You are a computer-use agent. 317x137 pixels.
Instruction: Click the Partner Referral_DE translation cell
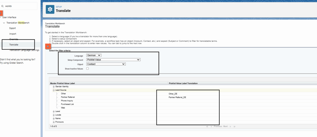click(177, 97)
